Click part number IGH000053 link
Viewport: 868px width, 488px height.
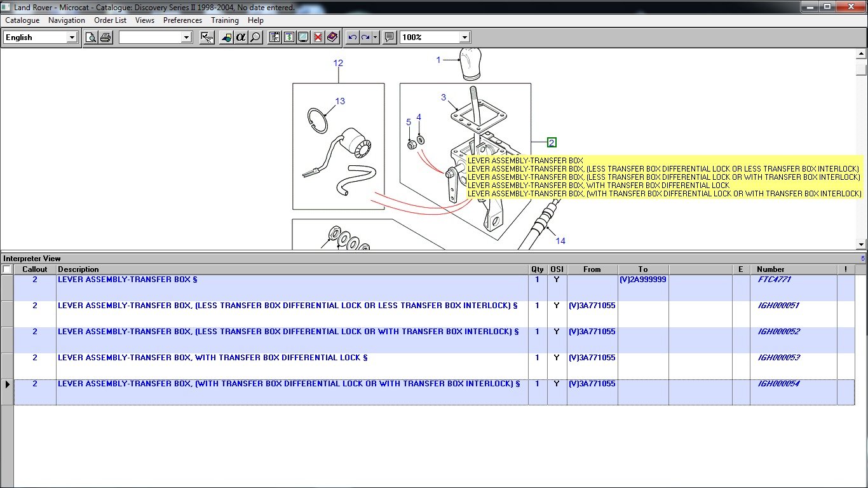778,358
